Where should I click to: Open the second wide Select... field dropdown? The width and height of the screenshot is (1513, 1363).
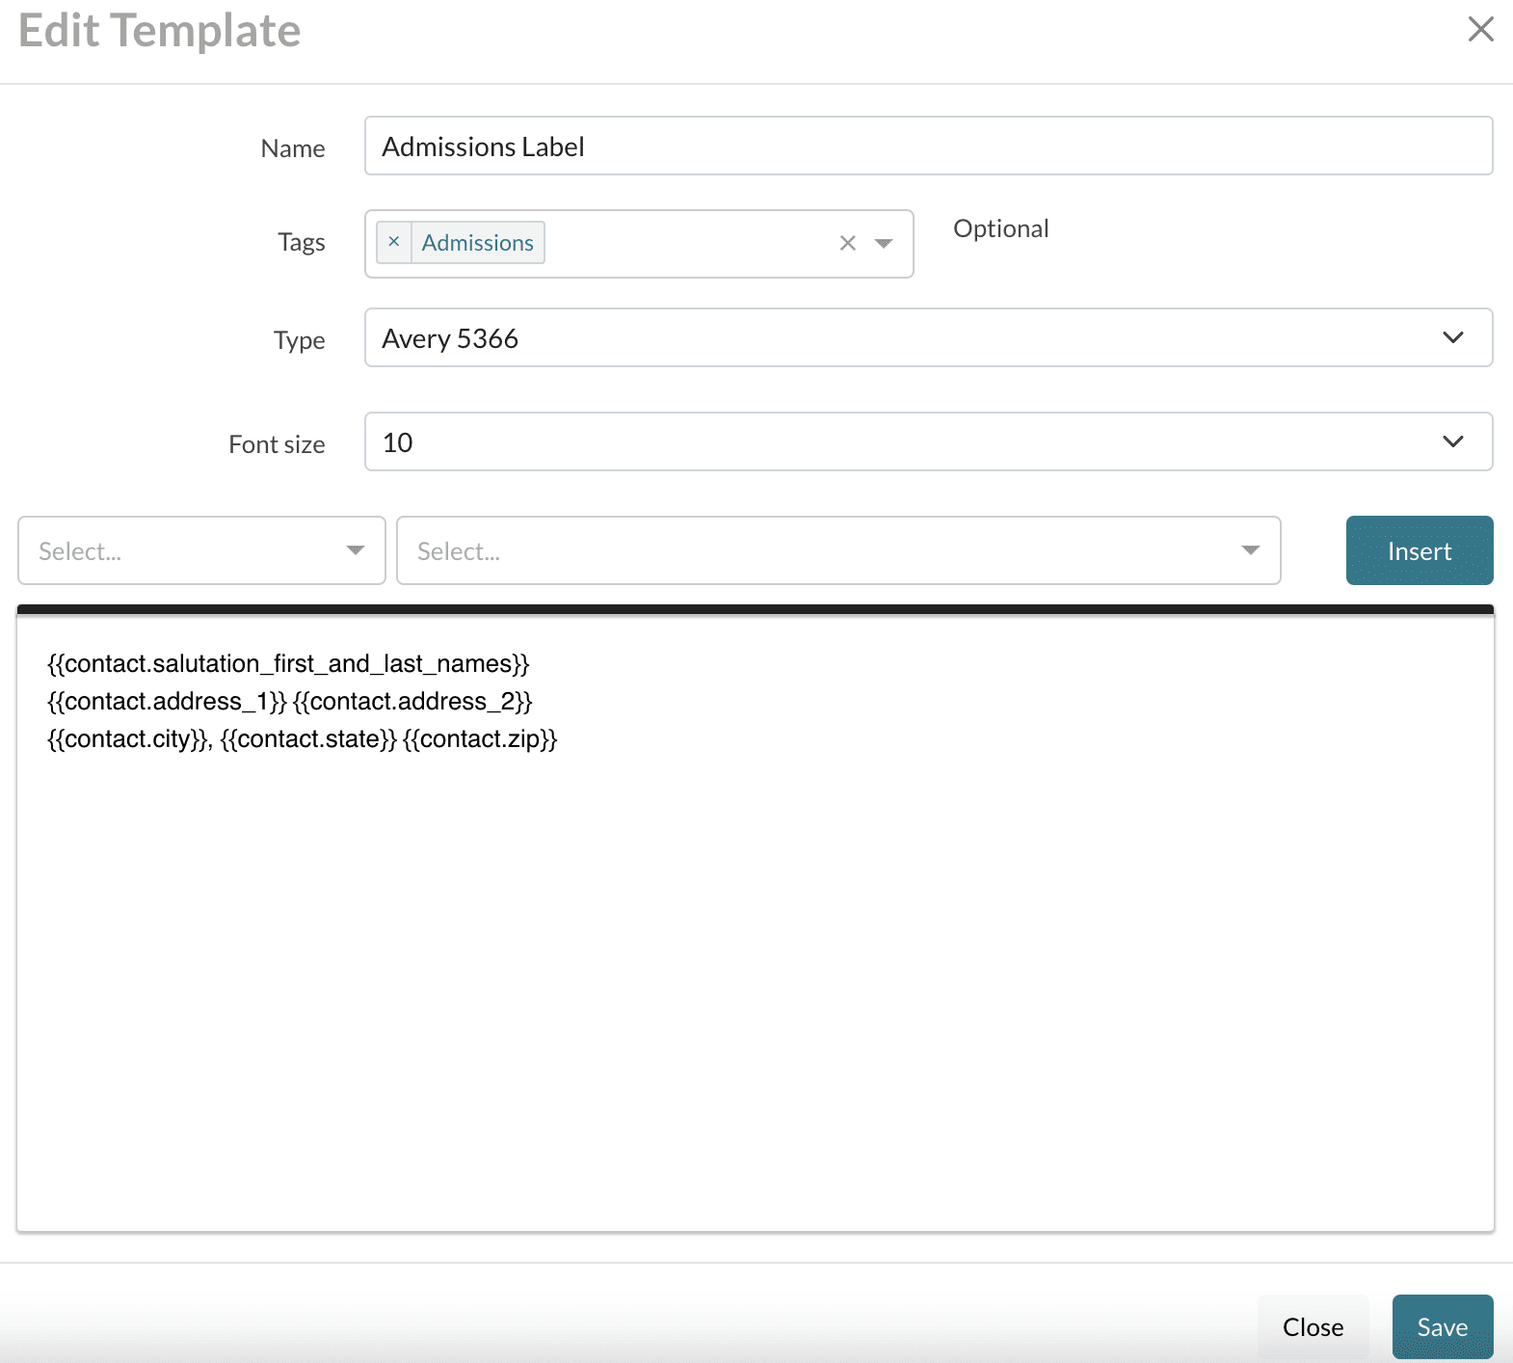click(837, 550)
